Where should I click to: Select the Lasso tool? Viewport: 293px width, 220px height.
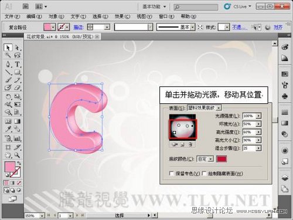tap(17, 55)
